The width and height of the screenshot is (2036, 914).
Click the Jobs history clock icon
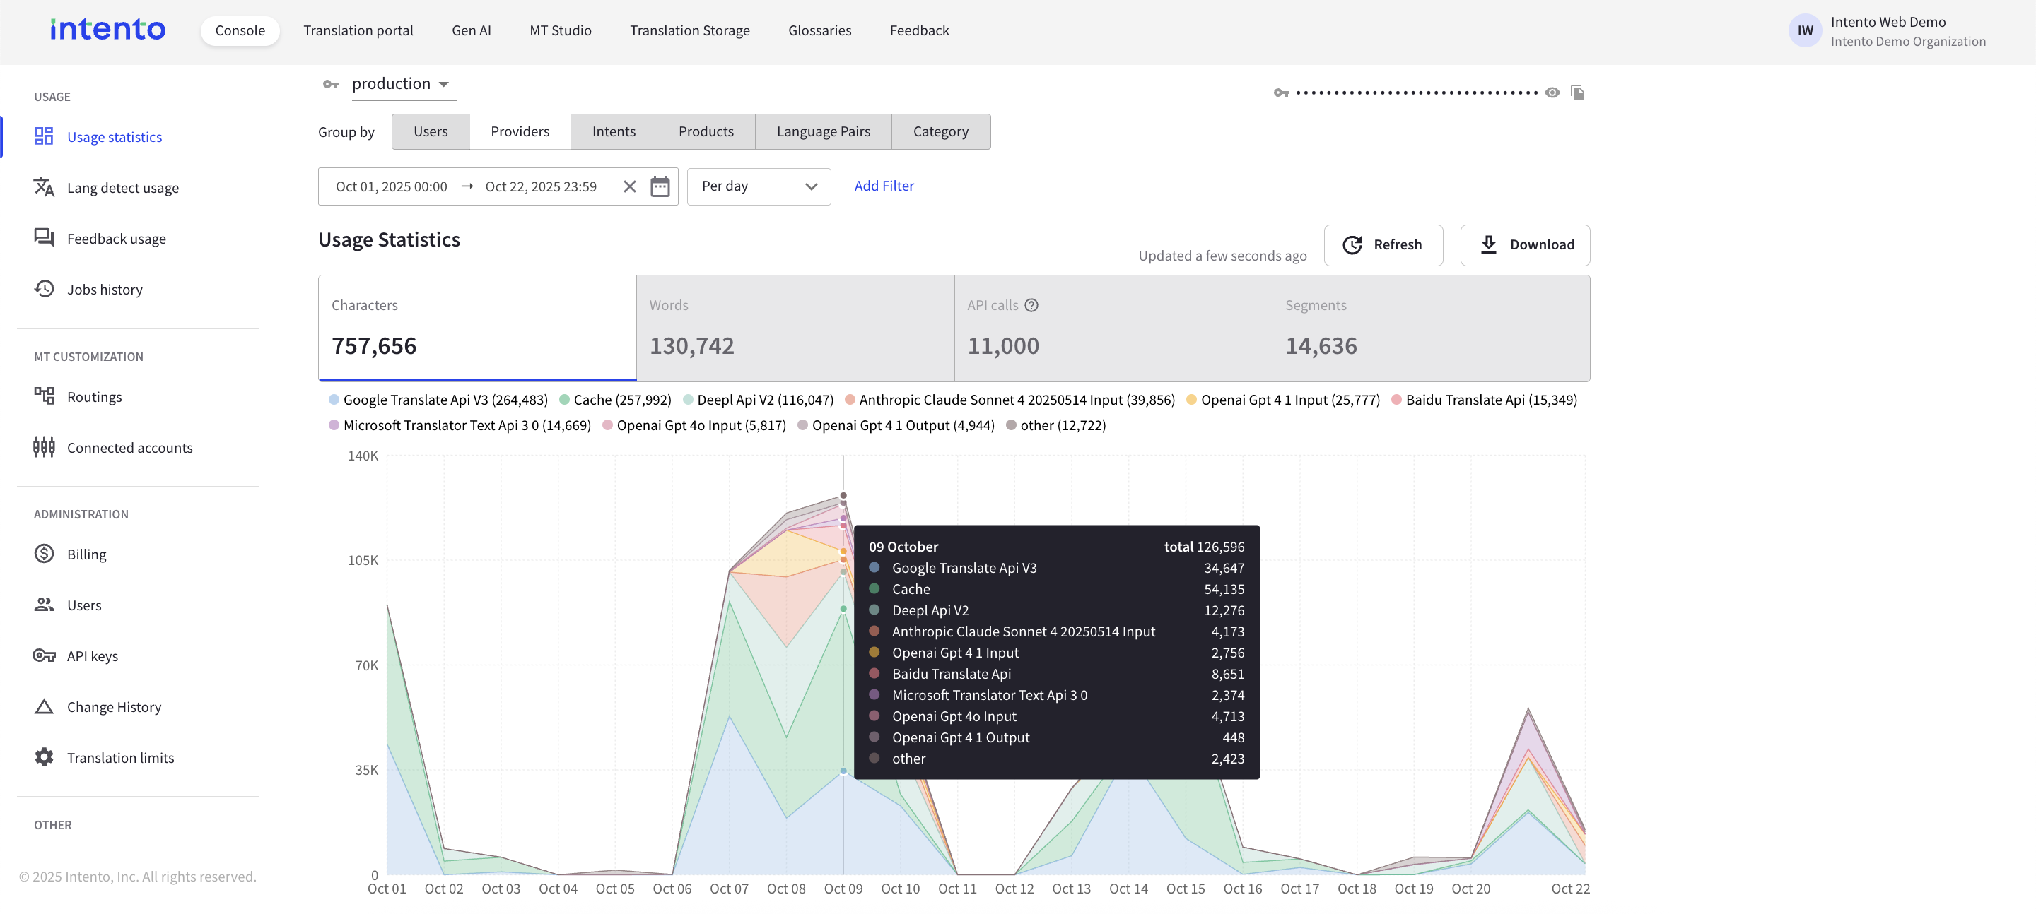[x=43, y=289]
